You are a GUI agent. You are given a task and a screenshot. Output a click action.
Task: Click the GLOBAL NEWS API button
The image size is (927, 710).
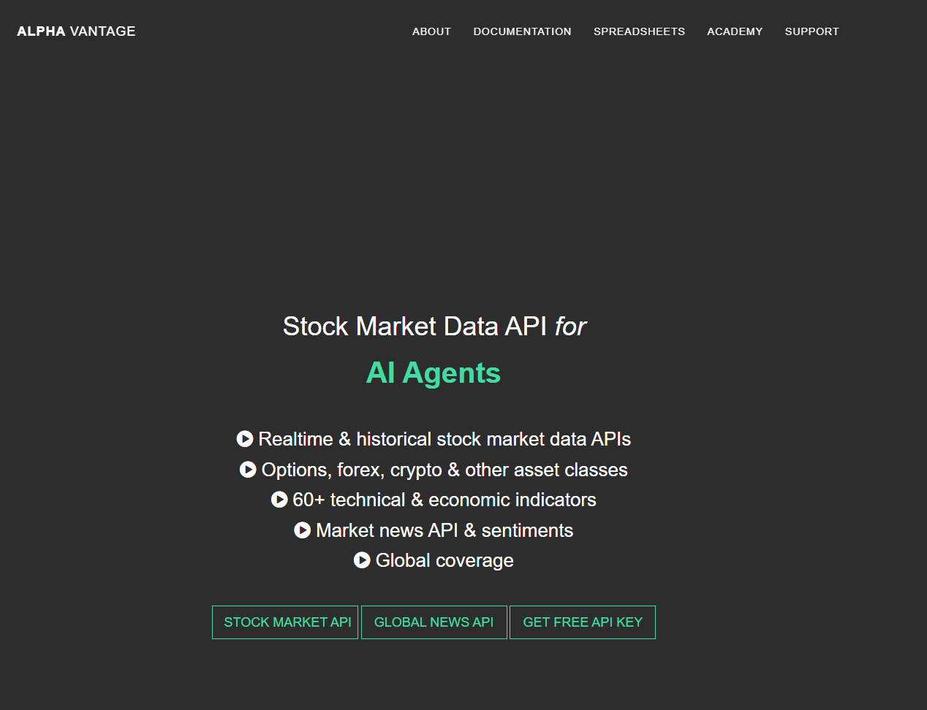[434, 622]
